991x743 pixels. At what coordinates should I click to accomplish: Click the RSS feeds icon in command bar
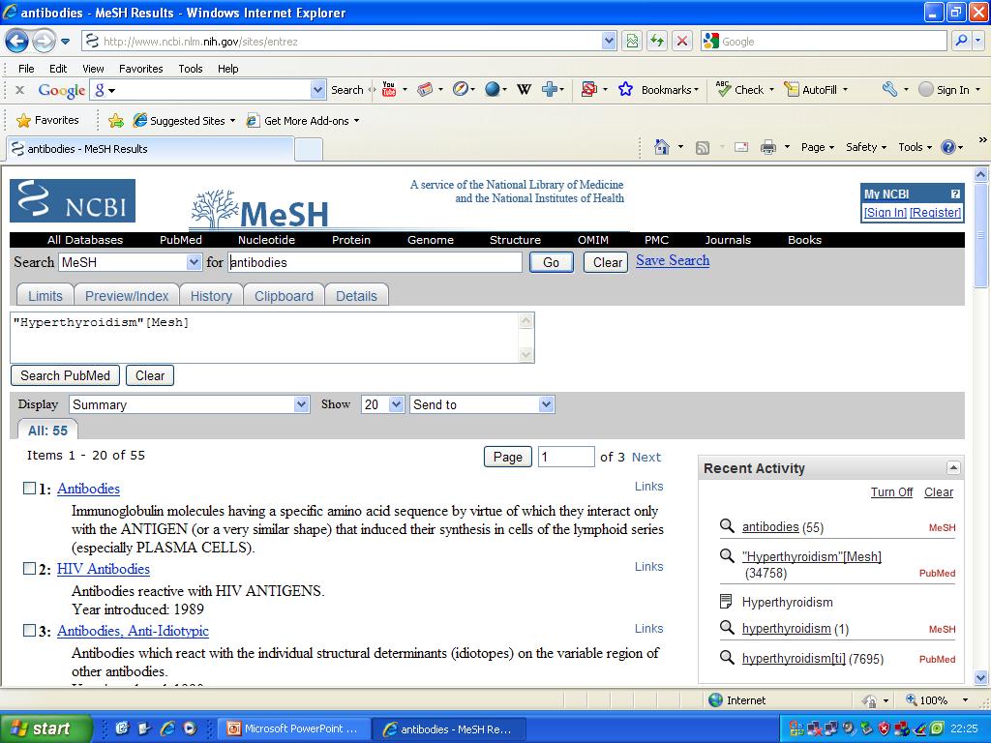coord(703,148)
